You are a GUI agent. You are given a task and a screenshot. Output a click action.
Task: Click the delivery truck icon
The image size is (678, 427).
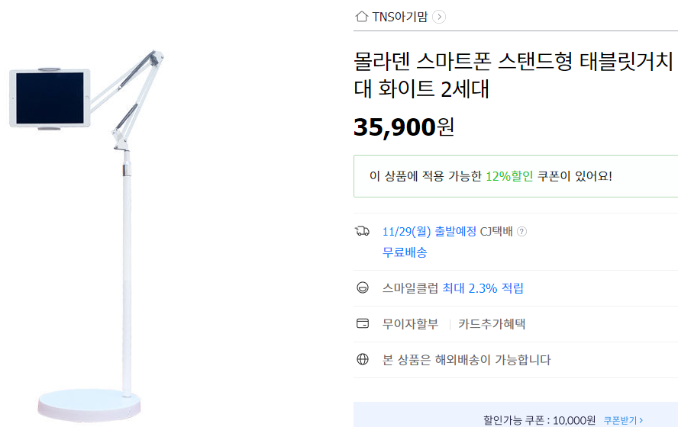pos(363,231)
